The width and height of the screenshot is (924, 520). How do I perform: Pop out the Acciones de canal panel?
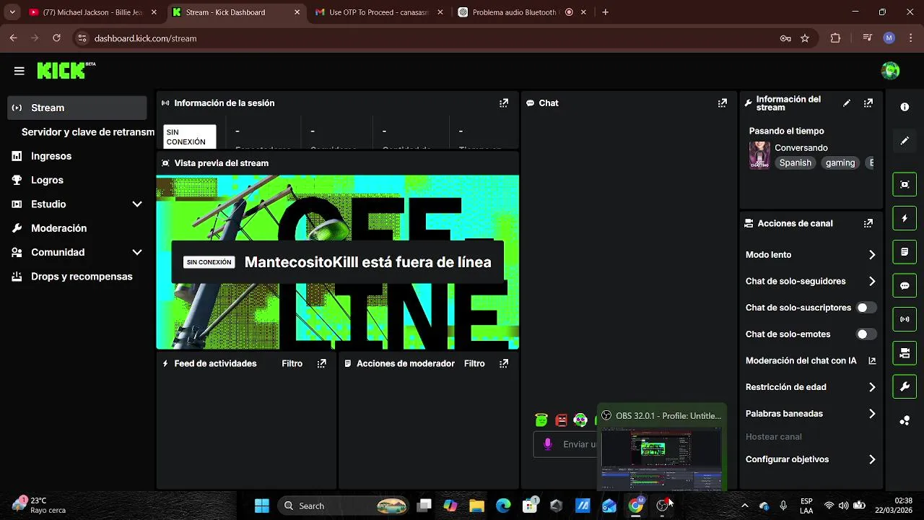tap(868, 224)
